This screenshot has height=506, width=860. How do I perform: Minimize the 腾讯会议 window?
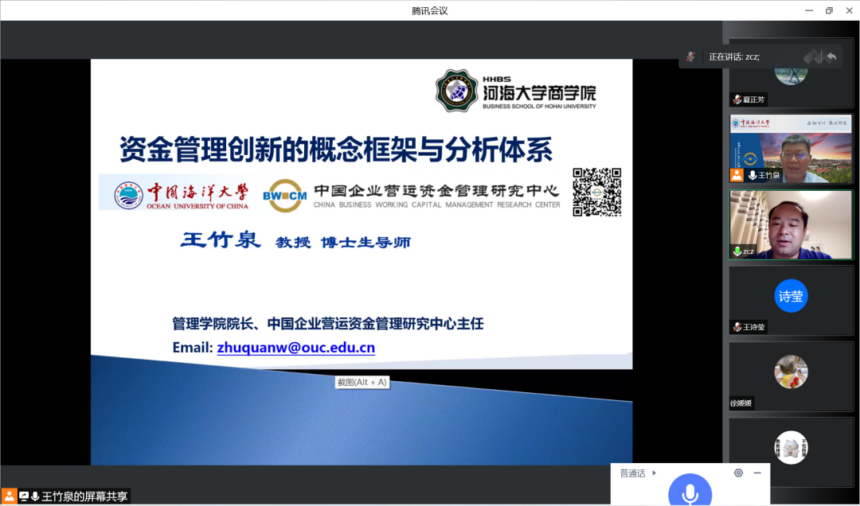(809, 10)
